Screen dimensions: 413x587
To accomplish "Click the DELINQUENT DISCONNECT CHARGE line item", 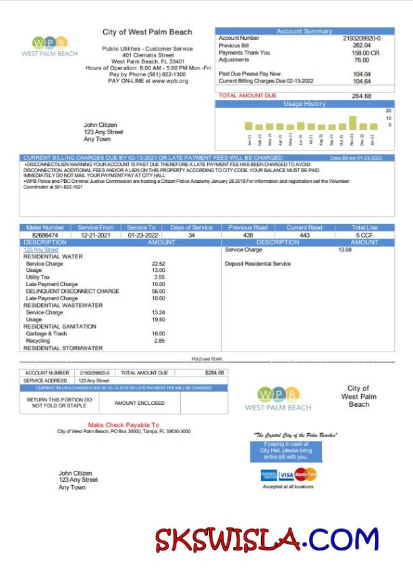I will pyautogui.click(x=72, y=291).
